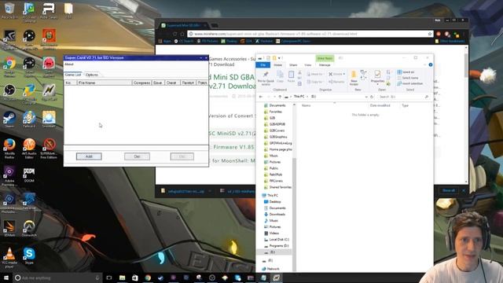The width and height of the screenshot is (503, 283).
Task: Expand the address bar history dropdown
Action: (x=366, y=97)
